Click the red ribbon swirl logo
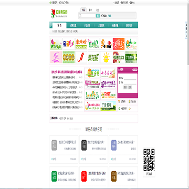Viewport: 189px width, 189px height. point(81,57)
